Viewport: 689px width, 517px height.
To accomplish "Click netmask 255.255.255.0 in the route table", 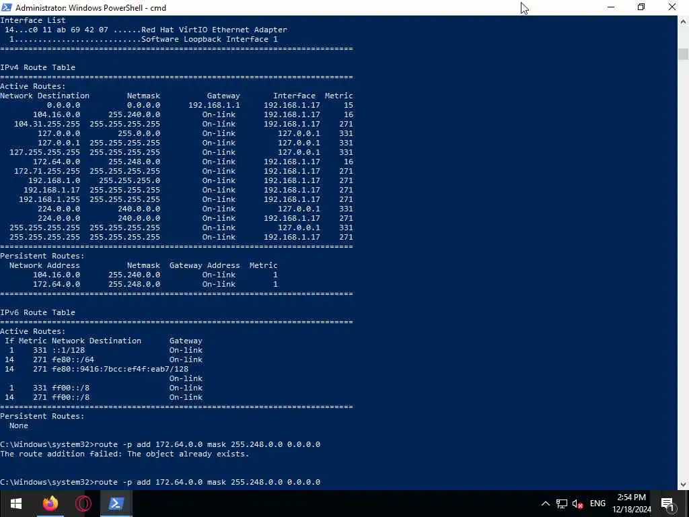I will tap(130, 180).
